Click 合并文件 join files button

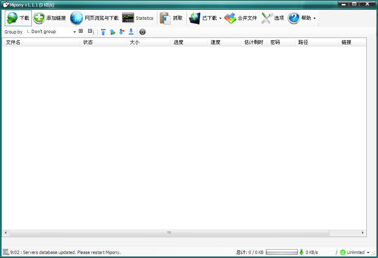point(241,18)
